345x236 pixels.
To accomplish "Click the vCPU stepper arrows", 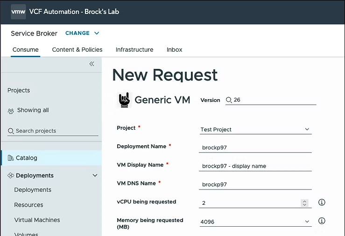I will [x=304, y=203].
